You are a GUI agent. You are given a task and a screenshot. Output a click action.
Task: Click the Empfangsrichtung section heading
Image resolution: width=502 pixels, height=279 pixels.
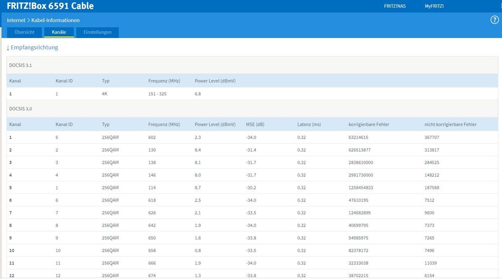pyautogui.click(x=32, y=48)
